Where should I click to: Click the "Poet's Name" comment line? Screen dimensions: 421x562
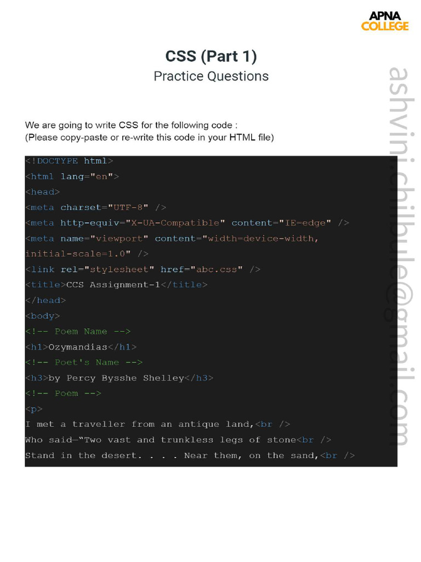pyautogui.click(x=84, y=362)
